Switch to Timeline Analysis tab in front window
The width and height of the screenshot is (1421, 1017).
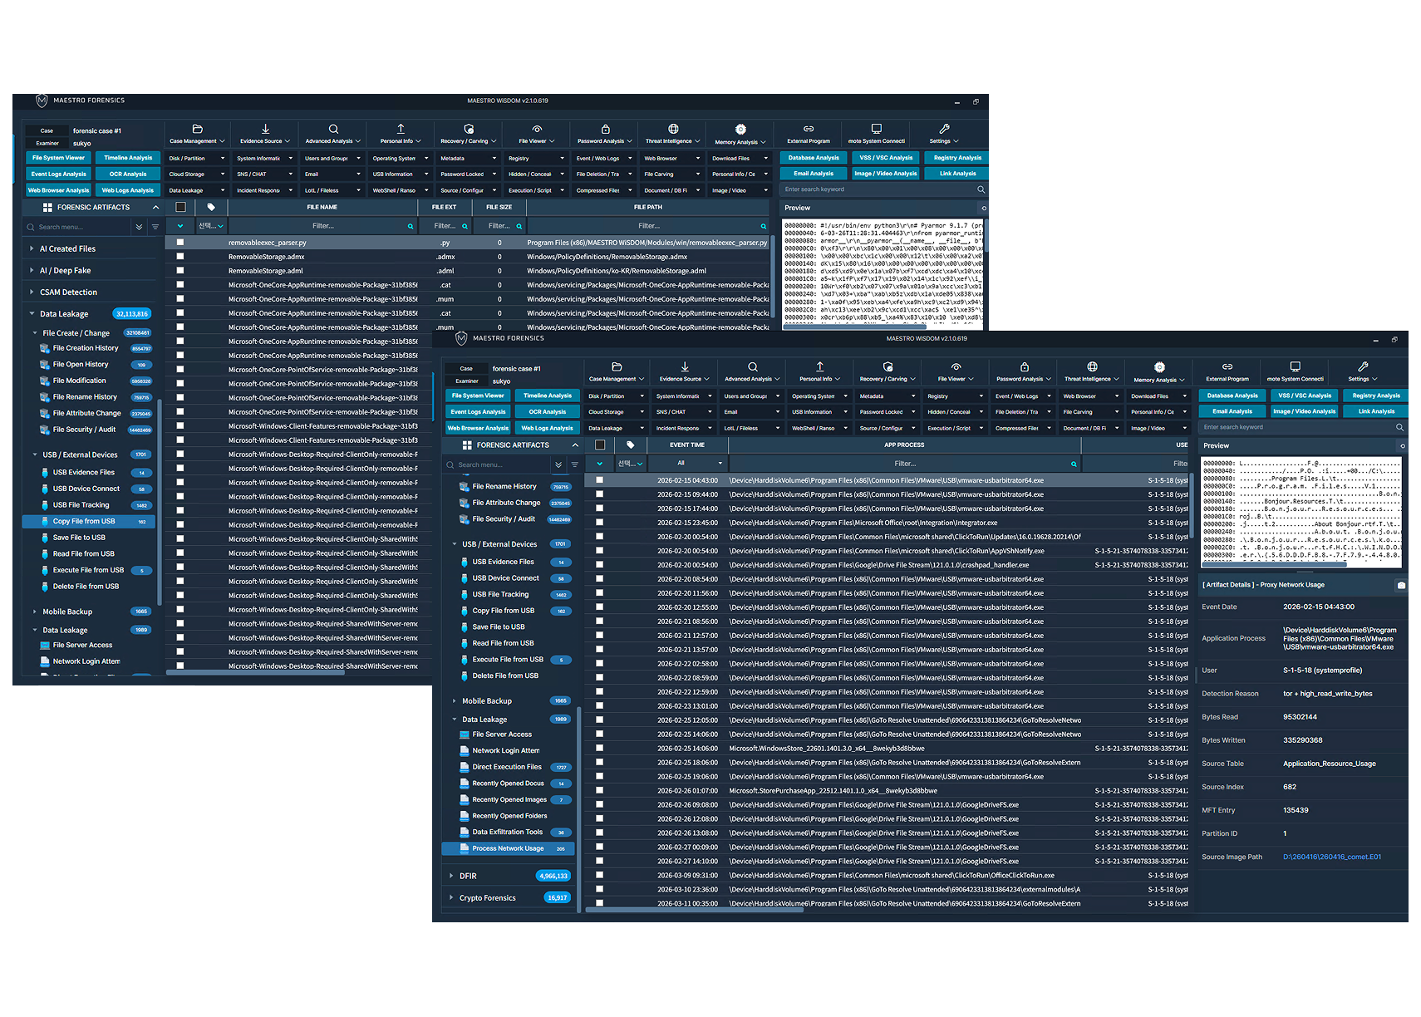547,395
